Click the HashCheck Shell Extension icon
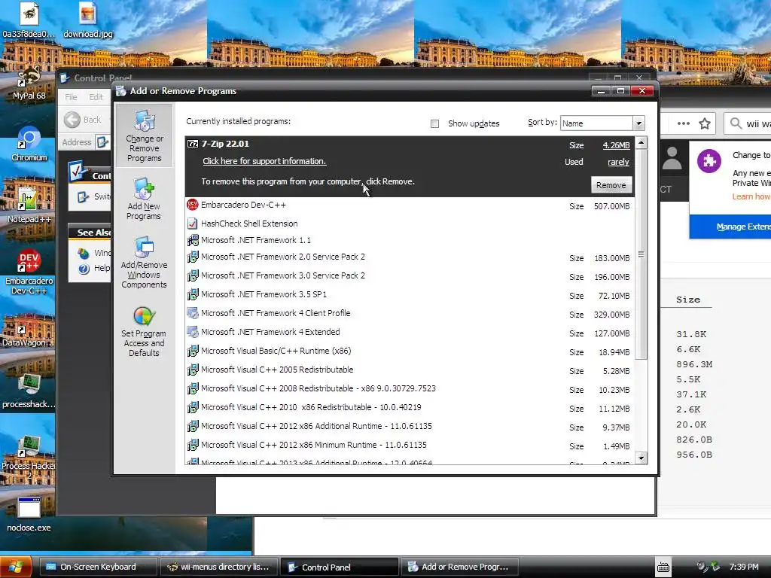This screenshot has height=578, width=771. coord(192,224)
